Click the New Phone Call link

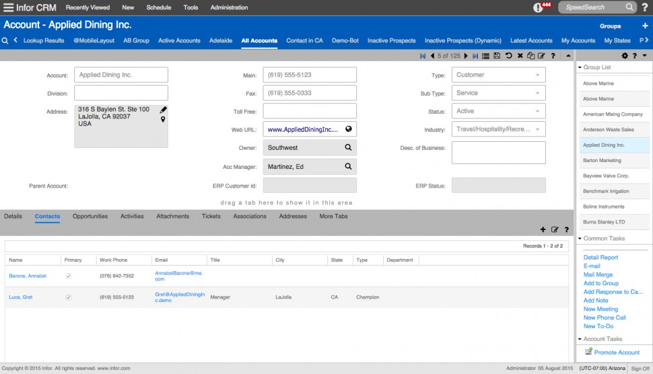coord(605,317)
